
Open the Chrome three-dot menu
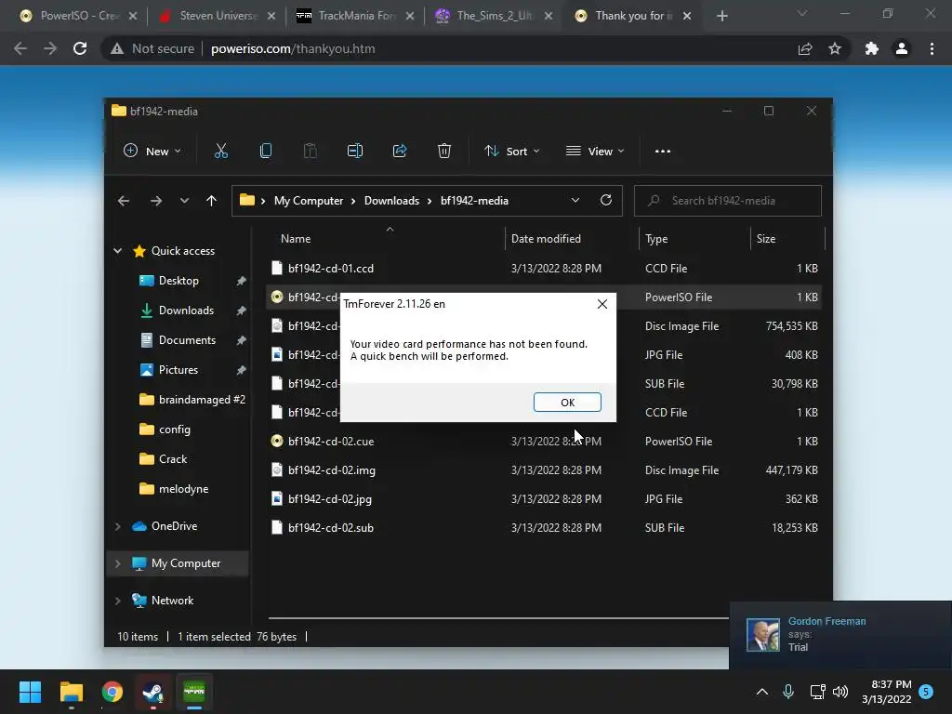pos(932,48)
